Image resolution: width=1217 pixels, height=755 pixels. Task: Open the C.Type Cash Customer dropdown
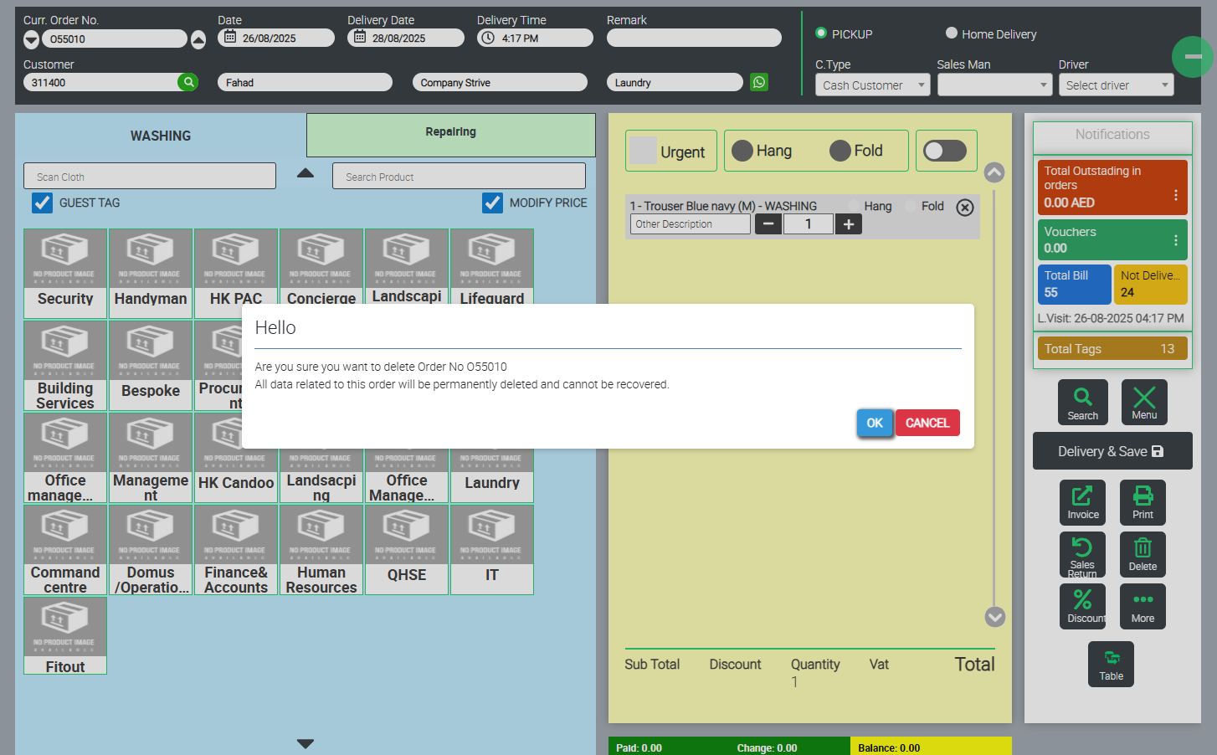click(872, 85)
